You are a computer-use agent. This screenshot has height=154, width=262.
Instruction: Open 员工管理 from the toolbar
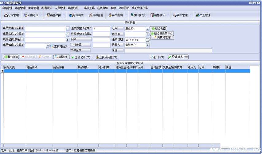(203, 15)
